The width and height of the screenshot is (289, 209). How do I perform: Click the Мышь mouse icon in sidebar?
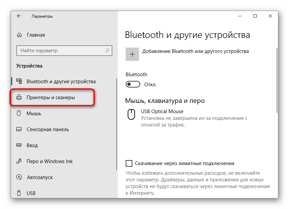19,113
